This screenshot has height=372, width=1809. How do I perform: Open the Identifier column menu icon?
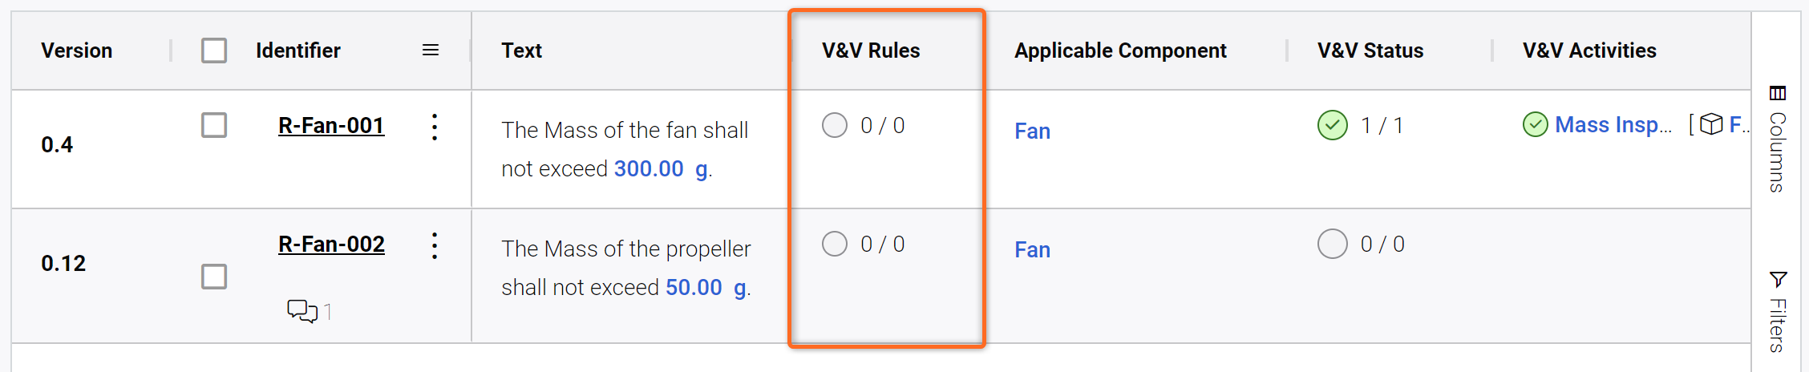click(x=431, y=51)
